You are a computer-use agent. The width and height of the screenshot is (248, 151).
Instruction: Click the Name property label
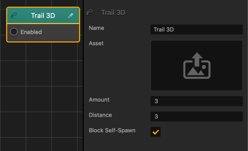(97, 28)
